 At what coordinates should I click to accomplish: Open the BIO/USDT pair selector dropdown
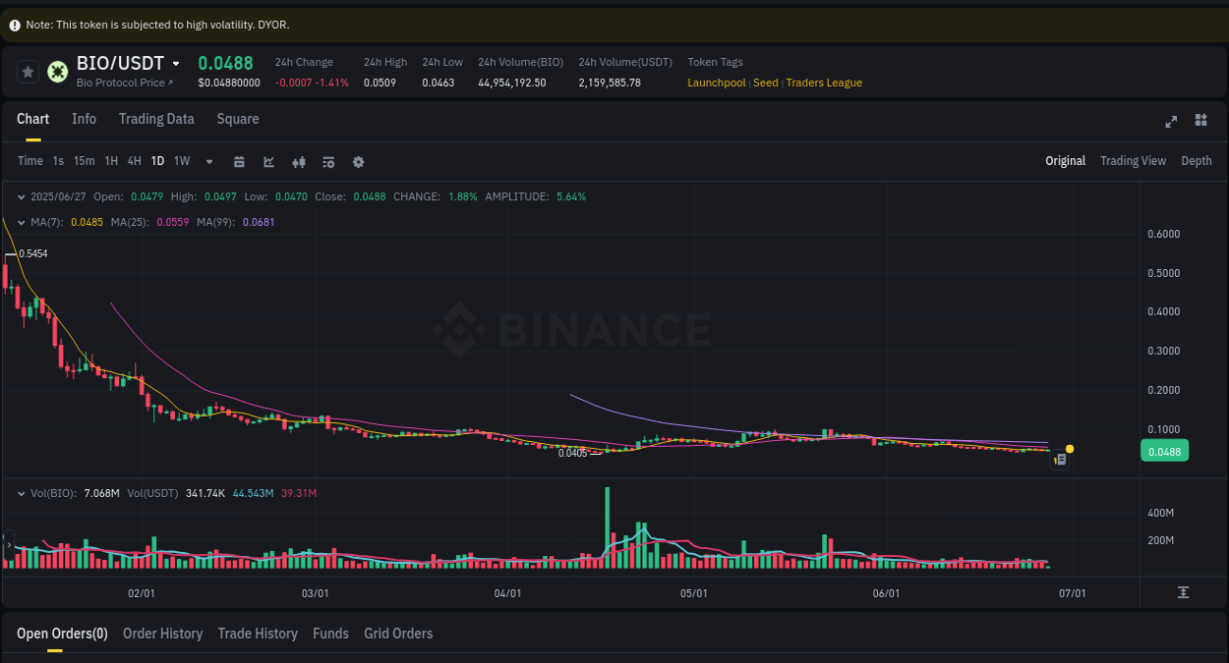[175, 63]
